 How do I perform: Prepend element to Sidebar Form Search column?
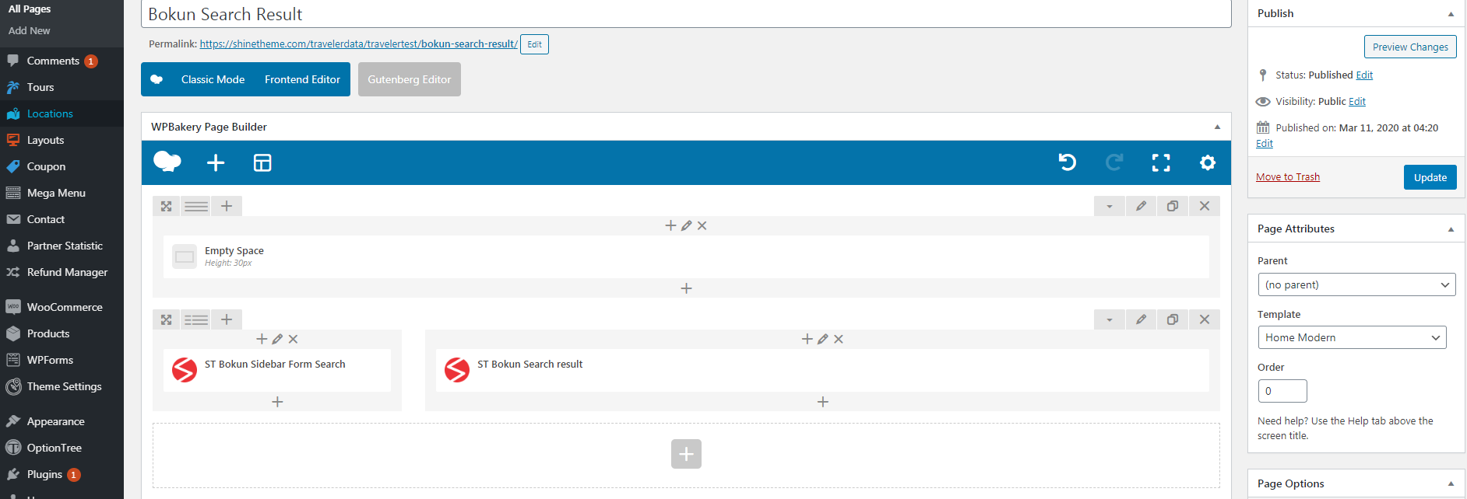coord(262,339)
